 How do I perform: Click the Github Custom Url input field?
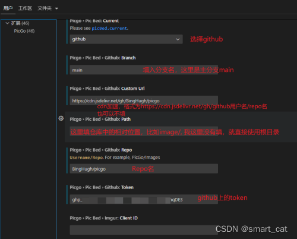[x=144, y=100]
